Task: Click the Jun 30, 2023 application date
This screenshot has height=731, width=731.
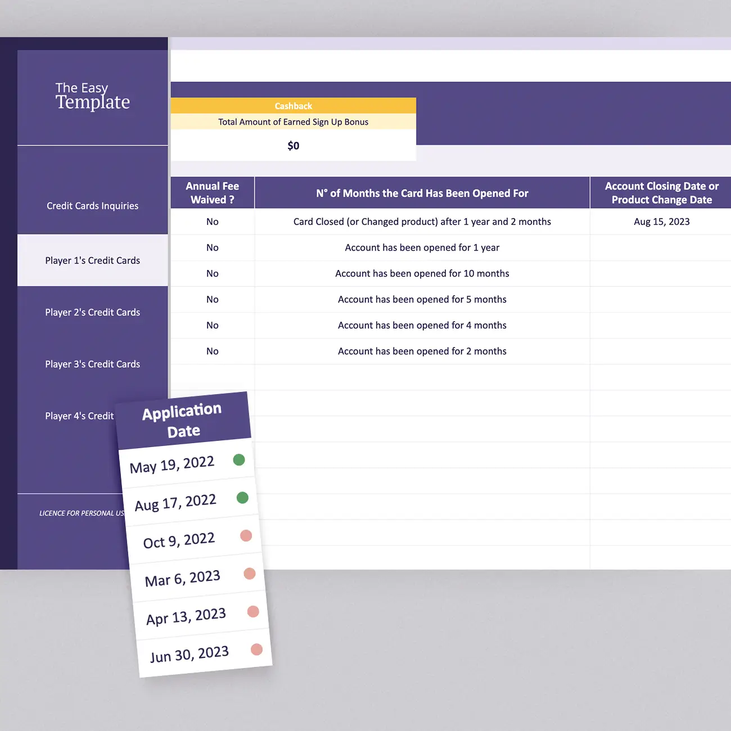Action: click(189, 655)
